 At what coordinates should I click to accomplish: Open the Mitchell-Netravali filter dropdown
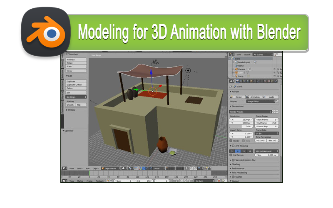267,151
